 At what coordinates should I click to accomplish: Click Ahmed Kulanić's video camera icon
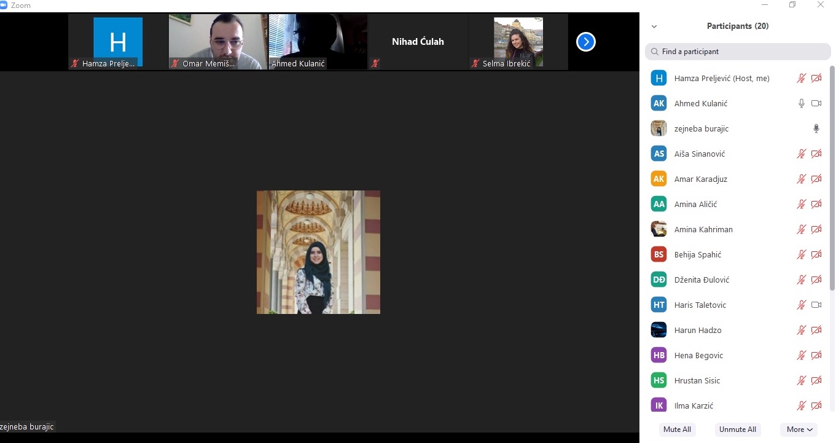[x=816, y=103]
